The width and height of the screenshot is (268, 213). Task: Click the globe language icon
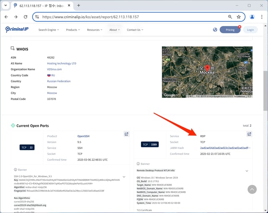click(x=215, y=30)
